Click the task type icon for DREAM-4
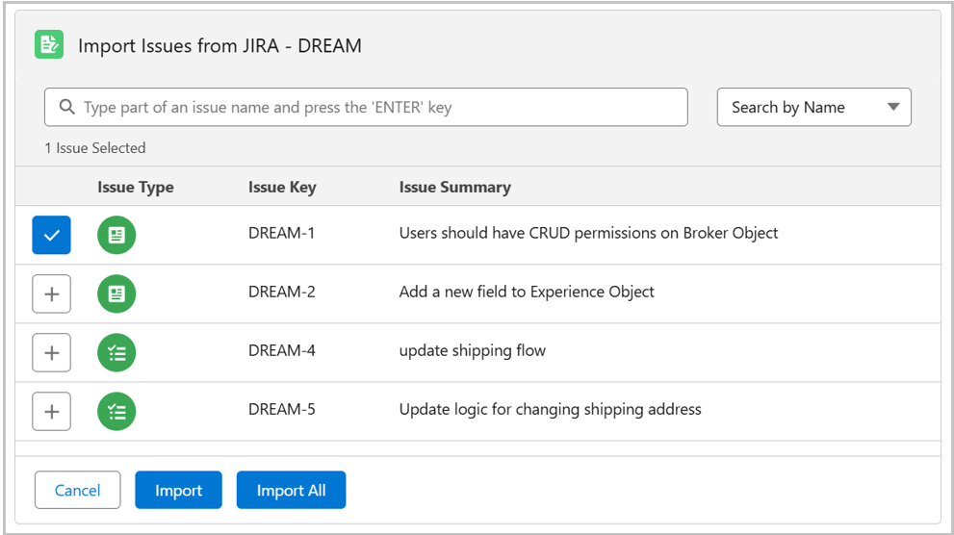 [116, 352]
